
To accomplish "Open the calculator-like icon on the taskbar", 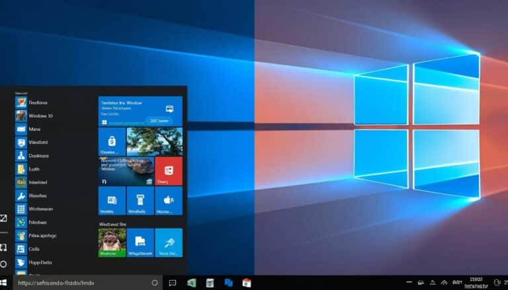I will pos(210,283).
